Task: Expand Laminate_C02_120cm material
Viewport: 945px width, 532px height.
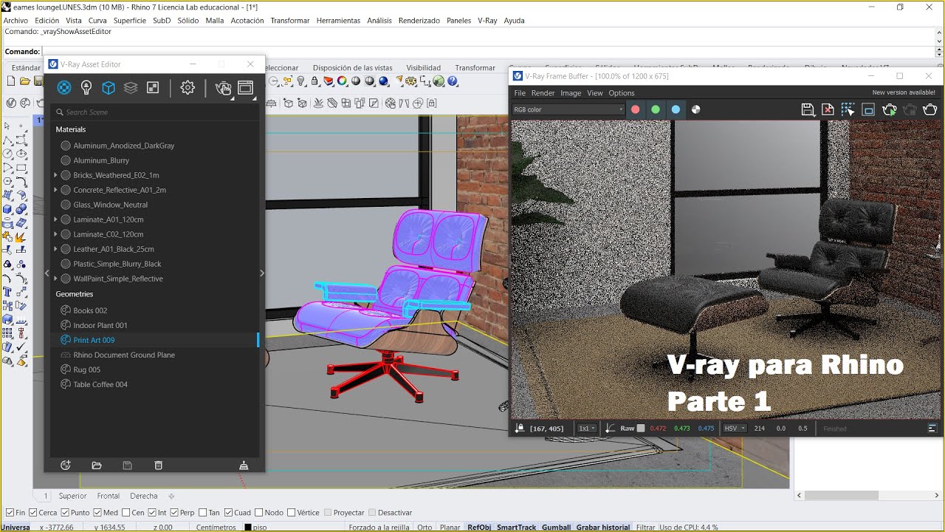Action: tap(55, 234)
